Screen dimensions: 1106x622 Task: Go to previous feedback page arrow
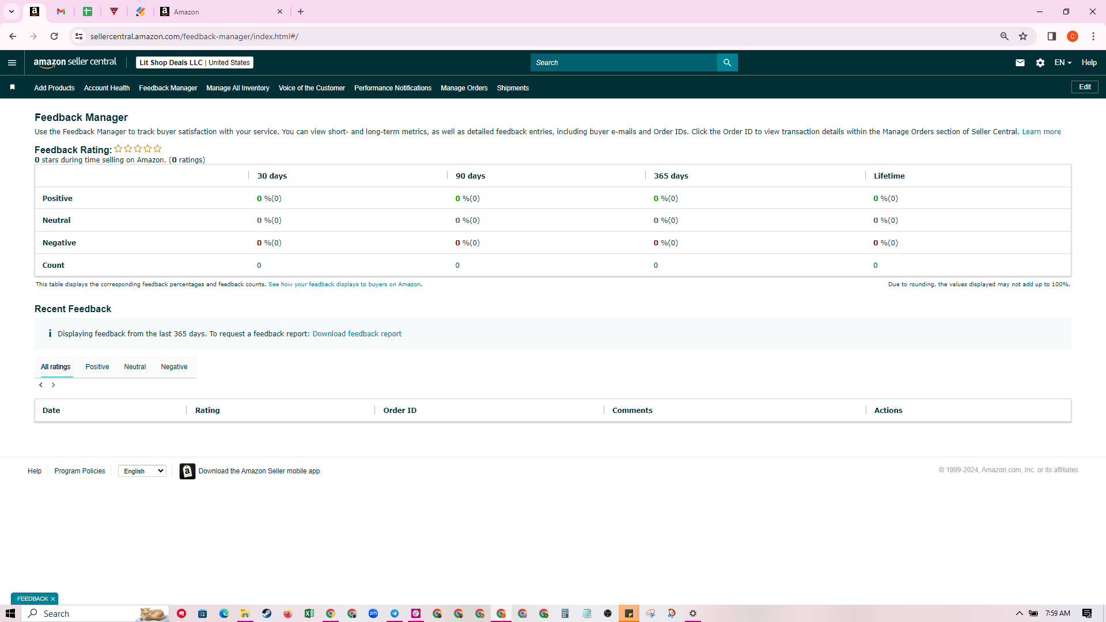pos(41,385)
